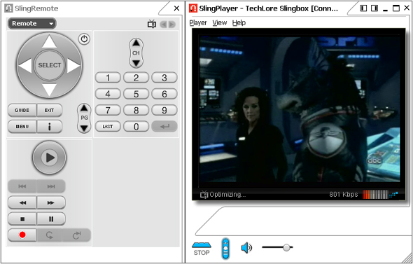Screen dimensions: 413x264
Task: Click the power button on the remote
Action: click(84, 39)
